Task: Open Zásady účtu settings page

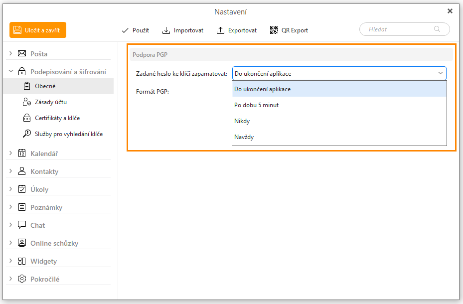Action: (x=50, y=102)
